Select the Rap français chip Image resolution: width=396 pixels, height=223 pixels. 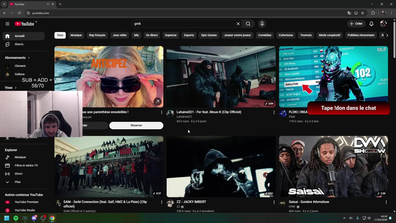pyautogui.click(x=97, y=35)
